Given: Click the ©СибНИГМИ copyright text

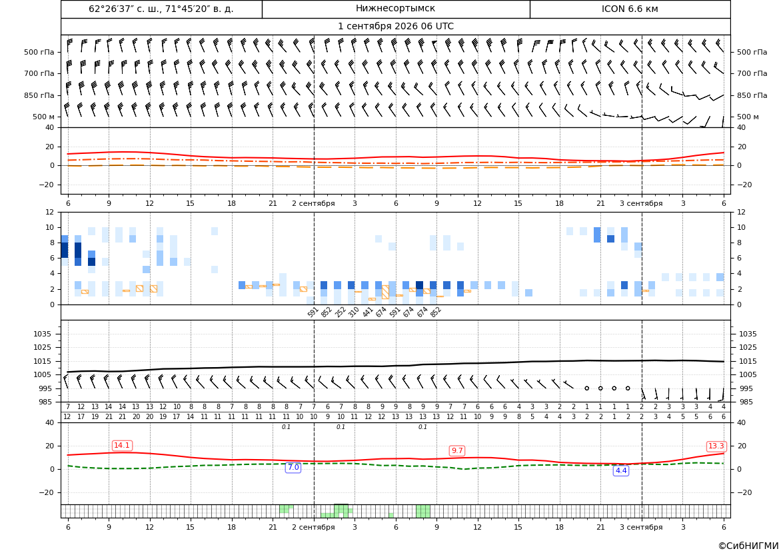Looking at the screenshot, I should tap(748, 546).
